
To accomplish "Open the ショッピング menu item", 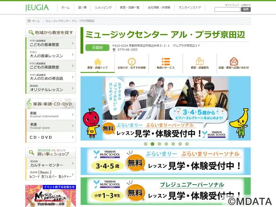I will [103, 8].
